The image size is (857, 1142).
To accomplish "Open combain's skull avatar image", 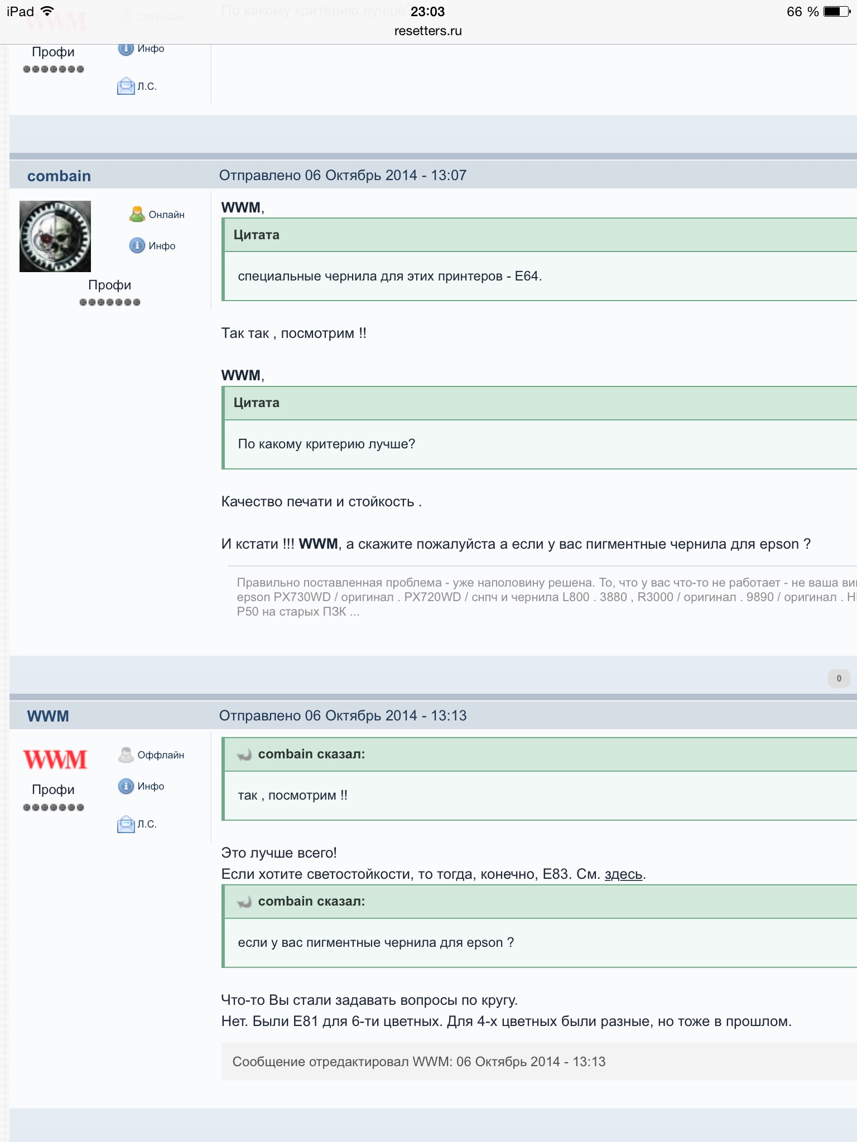I will 55,236.
